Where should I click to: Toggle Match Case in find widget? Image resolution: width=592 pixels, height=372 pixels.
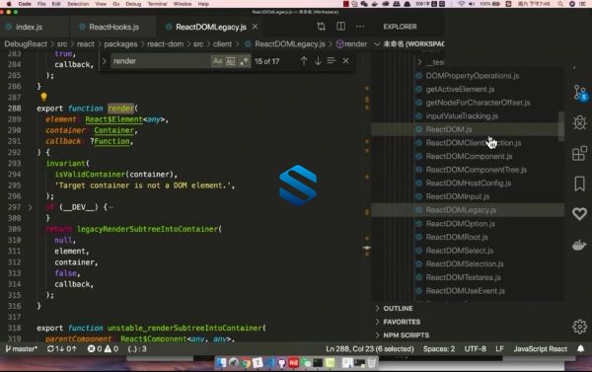pos(217,61)
